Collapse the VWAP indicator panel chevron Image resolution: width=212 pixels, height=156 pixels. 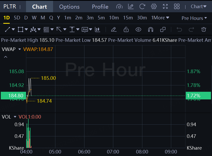6,57
